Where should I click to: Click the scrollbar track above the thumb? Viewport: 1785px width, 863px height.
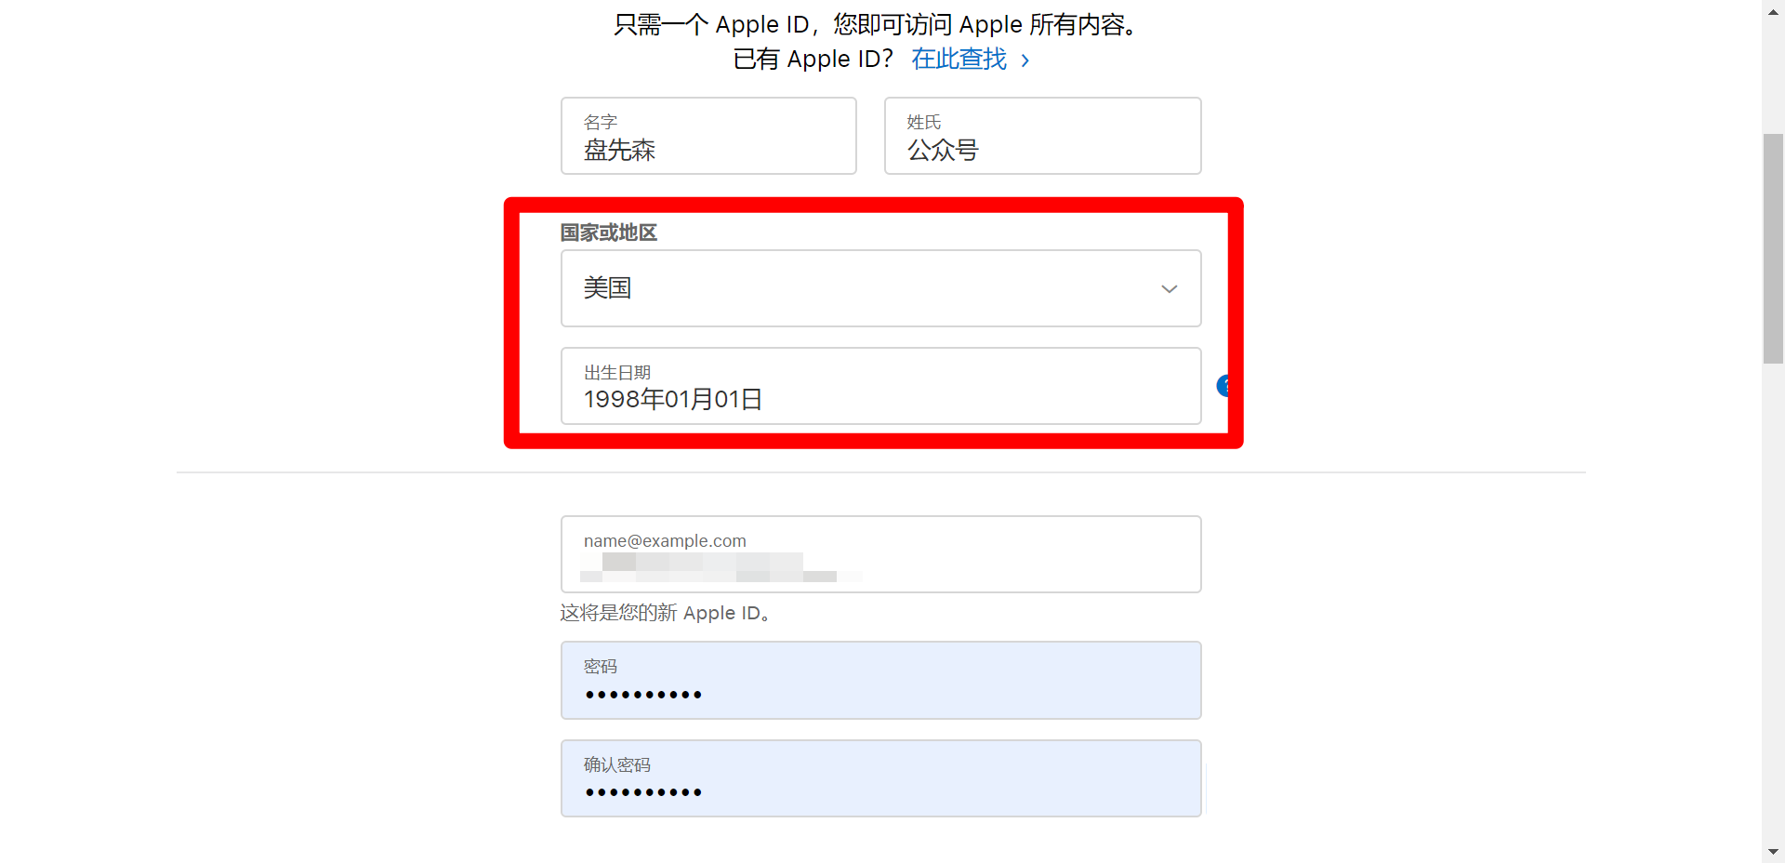[x=1773, y=75]
